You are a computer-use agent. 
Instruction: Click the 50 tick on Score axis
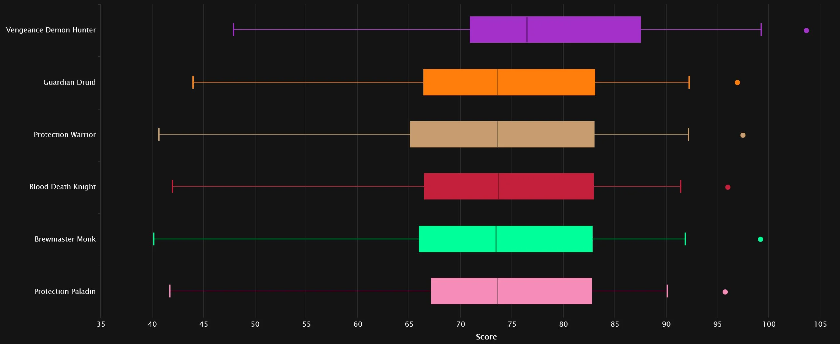(255, 324)
